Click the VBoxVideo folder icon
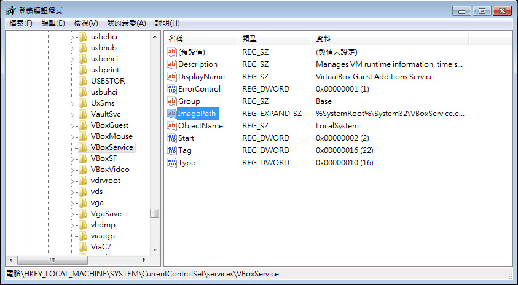 (82, 170)
